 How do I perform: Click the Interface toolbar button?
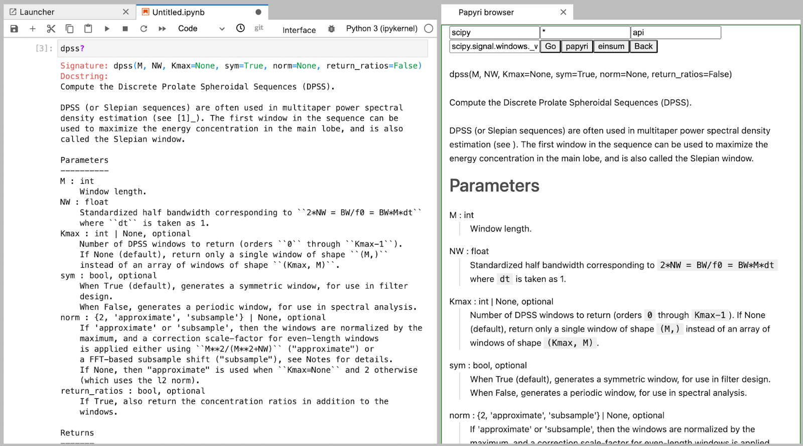[299, 30]
